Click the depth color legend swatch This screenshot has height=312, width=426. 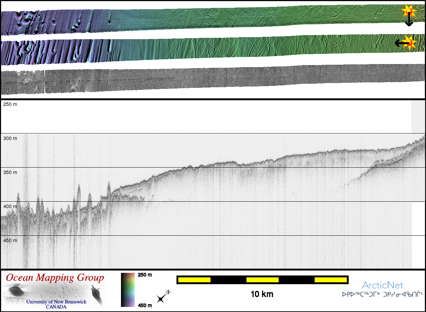(128, 290)
